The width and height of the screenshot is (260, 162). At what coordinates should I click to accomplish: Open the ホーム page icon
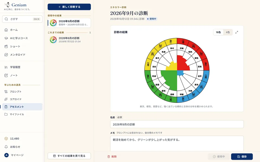[6, 30]
